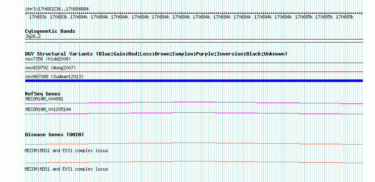This screenshot has height=182, width=375.
Task: Click the nsv7356 (Kidd2008) variant label
Action: [x=48, y=59]
